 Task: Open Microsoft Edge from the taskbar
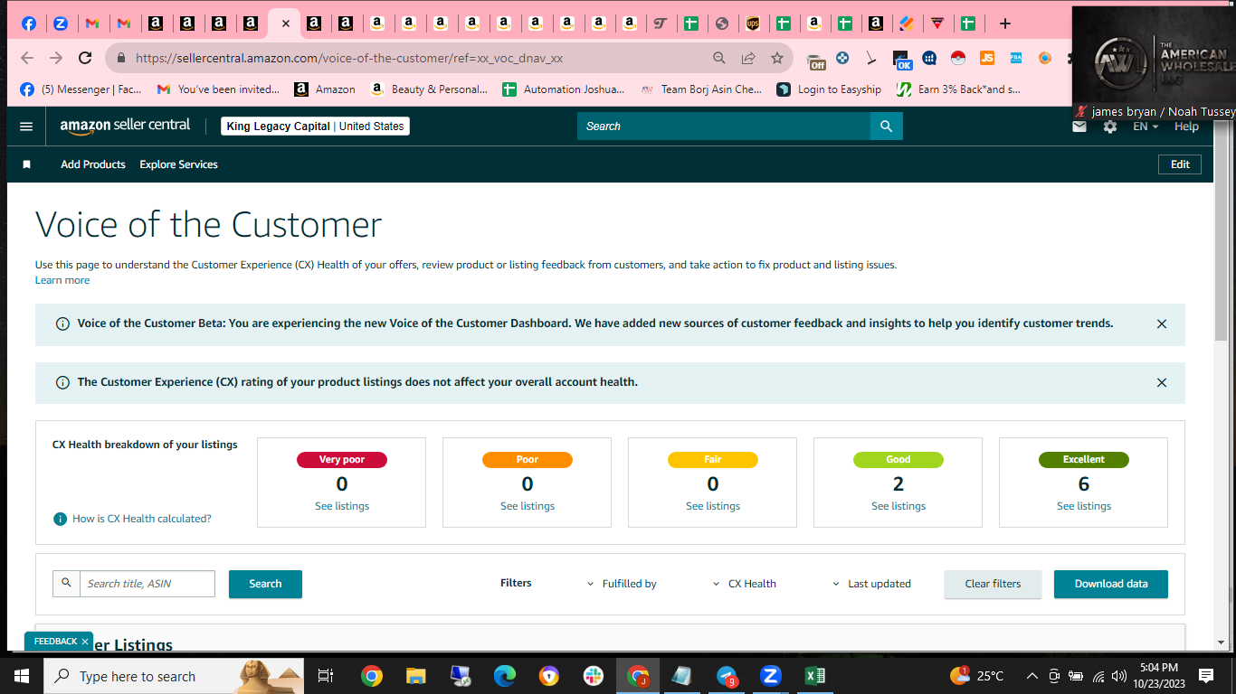[505, 676]
